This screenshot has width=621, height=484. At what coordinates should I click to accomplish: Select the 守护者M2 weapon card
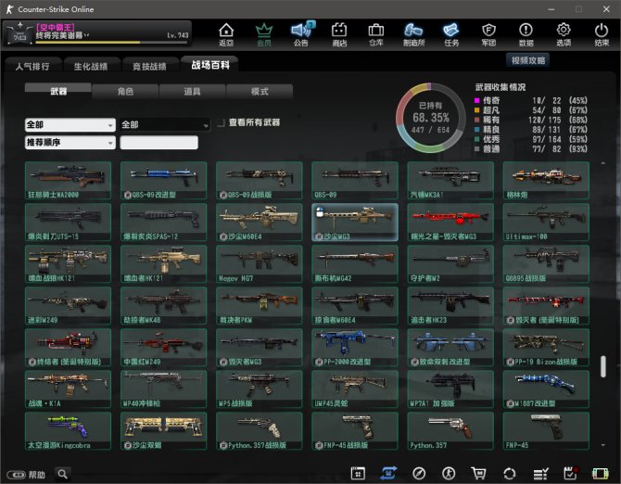point(450,263)
